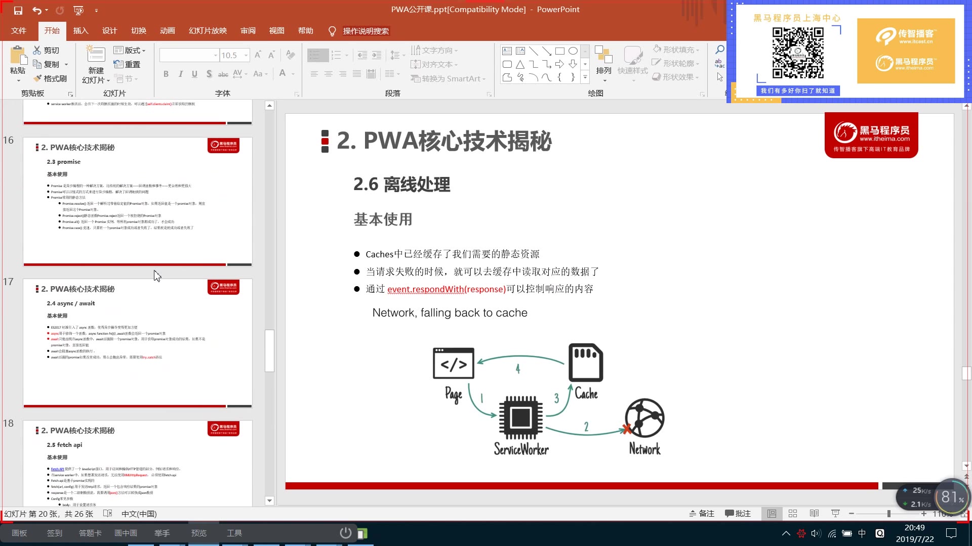The height and width of the screenshot is (546, 972).
Task: Select the rectangle shape in the gallery
Action: (559, 51)
